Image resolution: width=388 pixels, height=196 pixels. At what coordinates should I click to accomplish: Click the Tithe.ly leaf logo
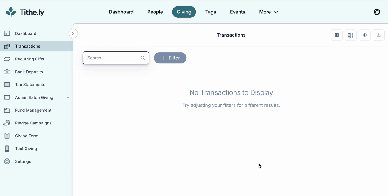pyautogui.click(x=11, y=12)
